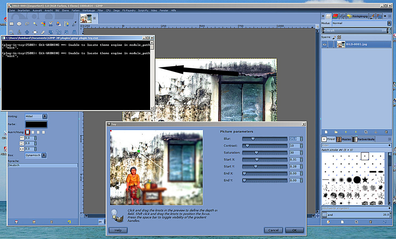Select the Alignment tool
Image resolution: width=396 pixels, height=239 pixels.
(35, 32)
